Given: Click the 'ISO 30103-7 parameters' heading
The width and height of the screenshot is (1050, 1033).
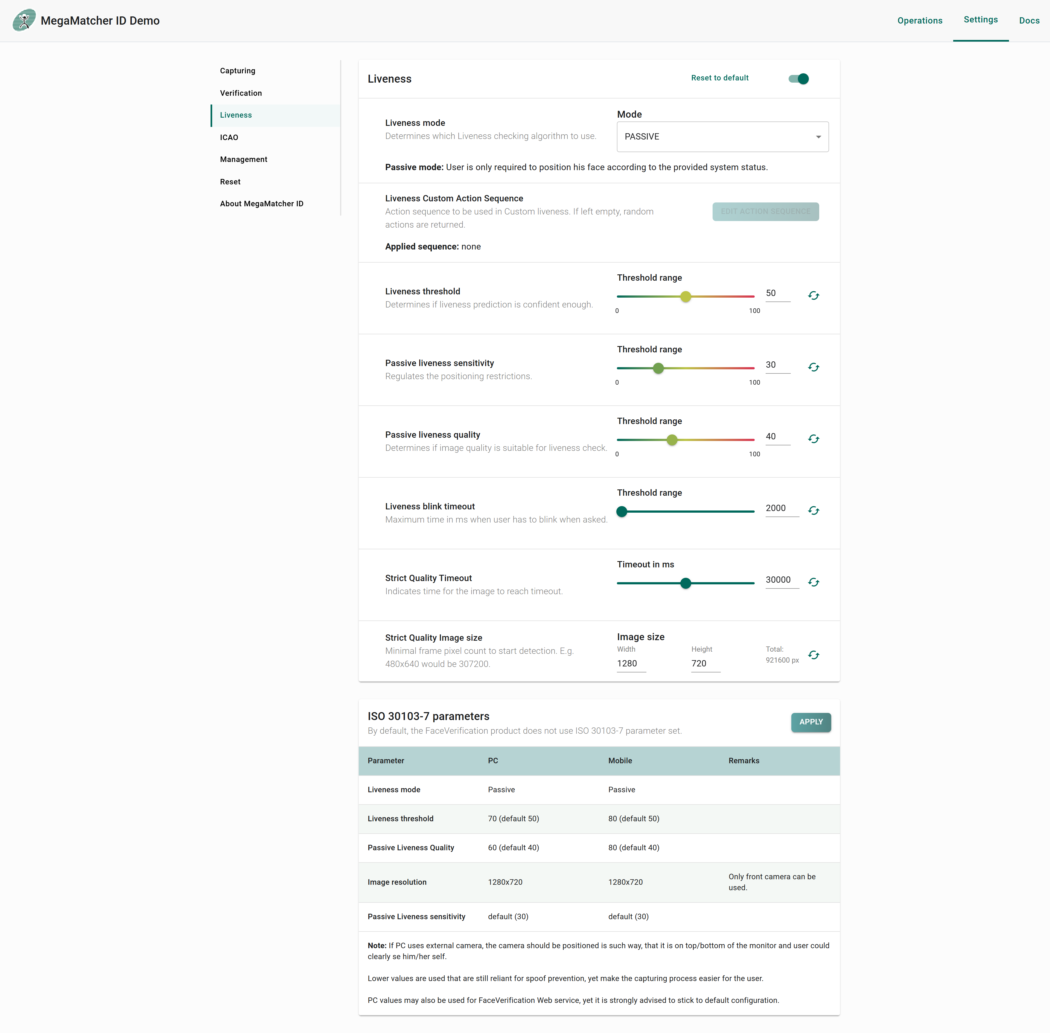Looking at the screenshot, I should [x=428, y=716].
